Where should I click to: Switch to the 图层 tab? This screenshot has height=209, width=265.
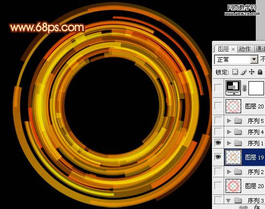point(223,49)
